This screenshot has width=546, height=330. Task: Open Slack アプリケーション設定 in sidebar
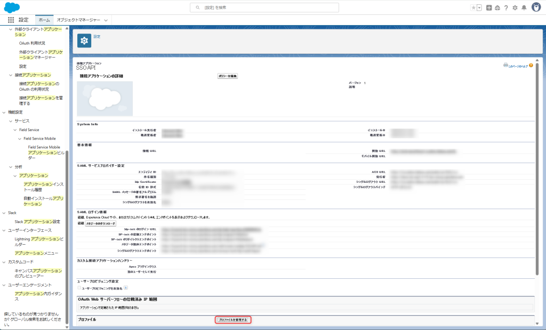[37, 221]
